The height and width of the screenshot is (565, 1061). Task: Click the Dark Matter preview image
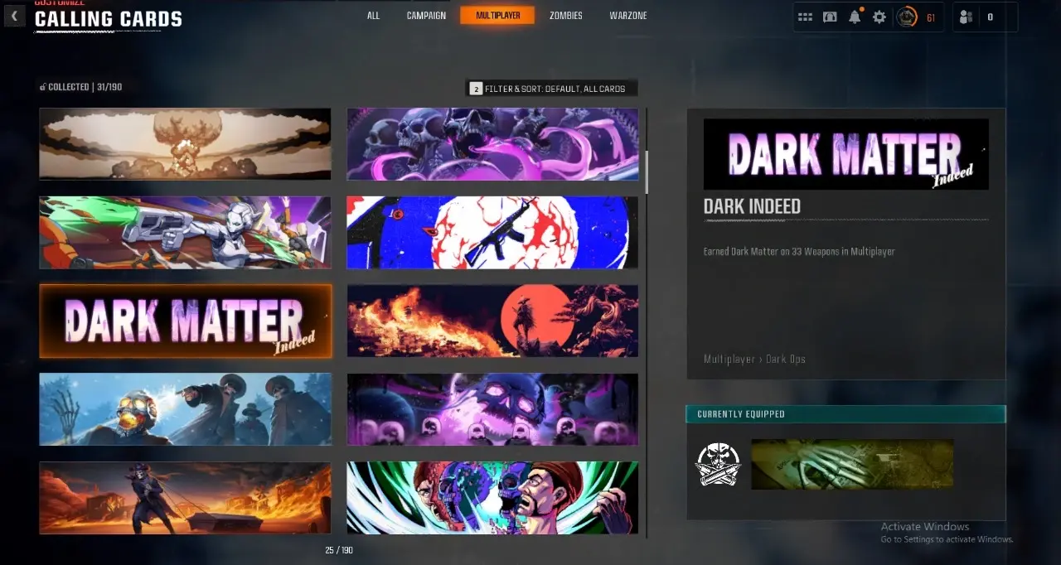click(845, 154)
